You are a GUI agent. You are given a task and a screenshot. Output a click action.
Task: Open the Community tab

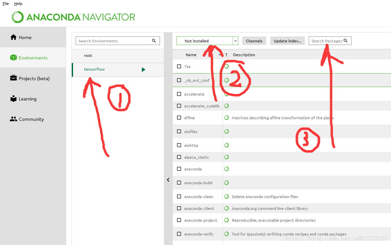pyautogui.click(x=33, y=119)
